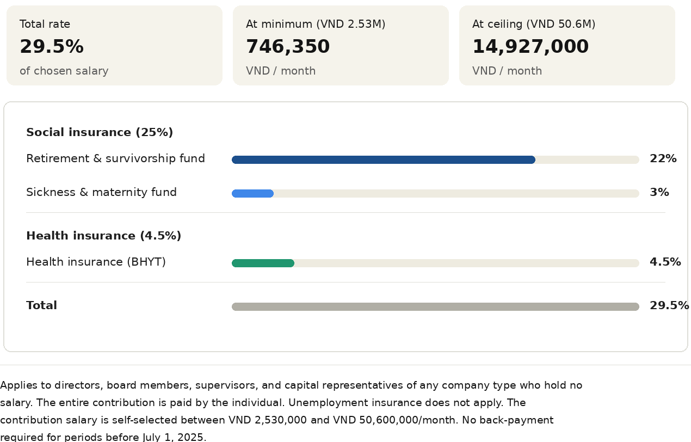Image resolution: width=691 pixels, height=442 pixels.
Task: Click the green Health insurance BHYT bar
Action: coord(435,263)
